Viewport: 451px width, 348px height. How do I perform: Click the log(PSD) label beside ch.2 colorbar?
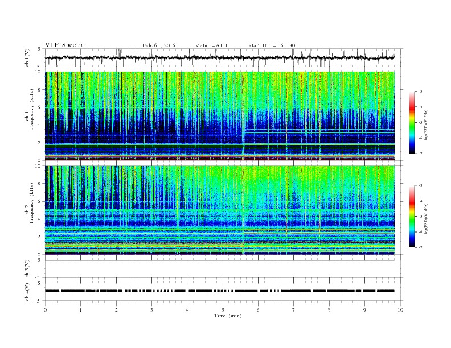[427, 218]
